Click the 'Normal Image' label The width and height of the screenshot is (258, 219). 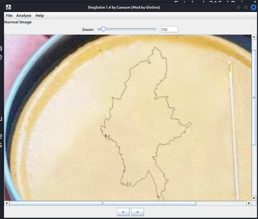click(x=18, y=22)
